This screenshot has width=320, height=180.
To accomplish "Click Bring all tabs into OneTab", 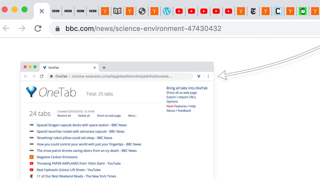I will tap(187, 88).
